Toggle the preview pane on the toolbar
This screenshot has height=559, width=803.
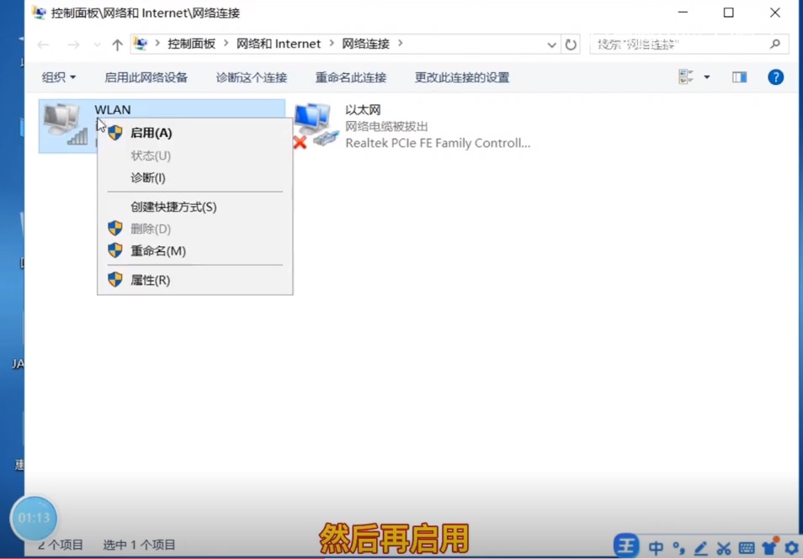coord(739,76)
